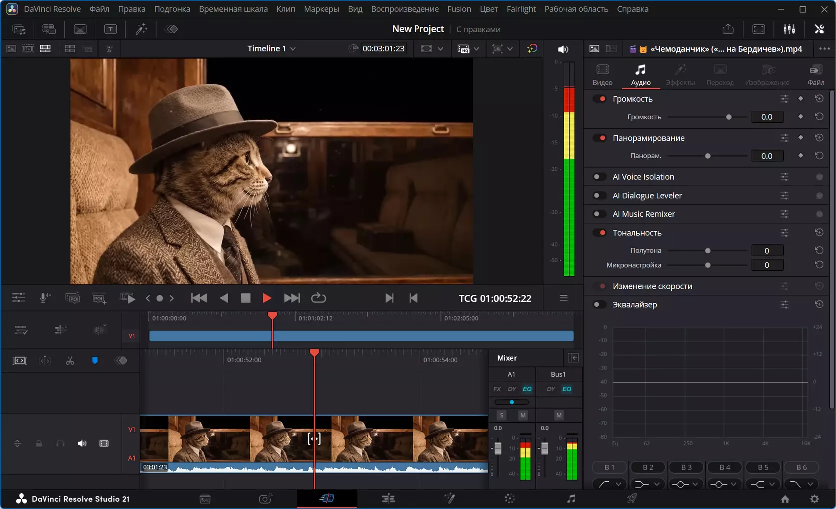Solo channel A1 with S button
This screenshot has width=836, height=509.
click(502, 415)
